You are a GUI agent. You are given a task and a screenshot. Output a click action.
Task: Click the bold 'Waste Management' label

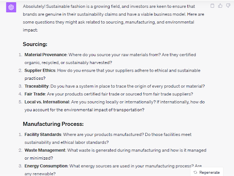click(x=45, y=150)
